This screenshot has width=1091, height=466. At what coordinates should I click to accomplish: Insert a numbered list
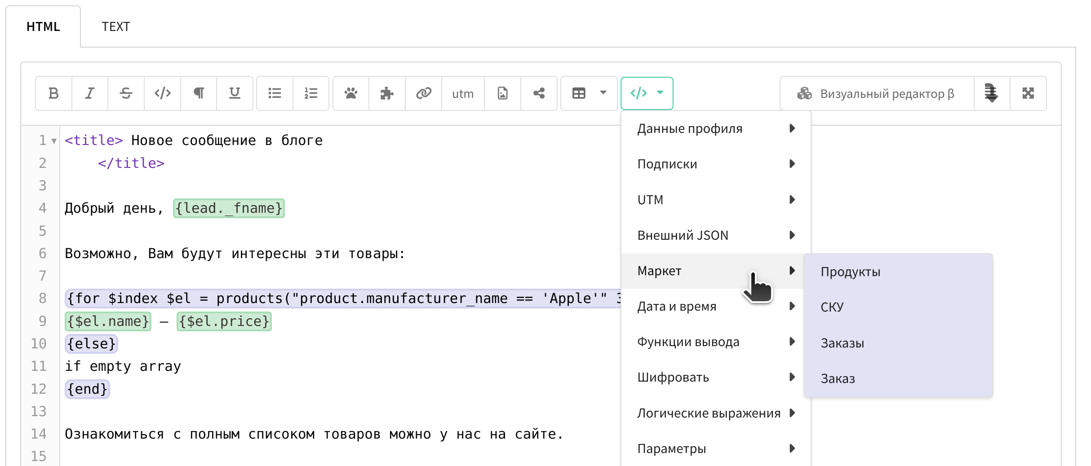pyautogui.click(x=311, y=93)
